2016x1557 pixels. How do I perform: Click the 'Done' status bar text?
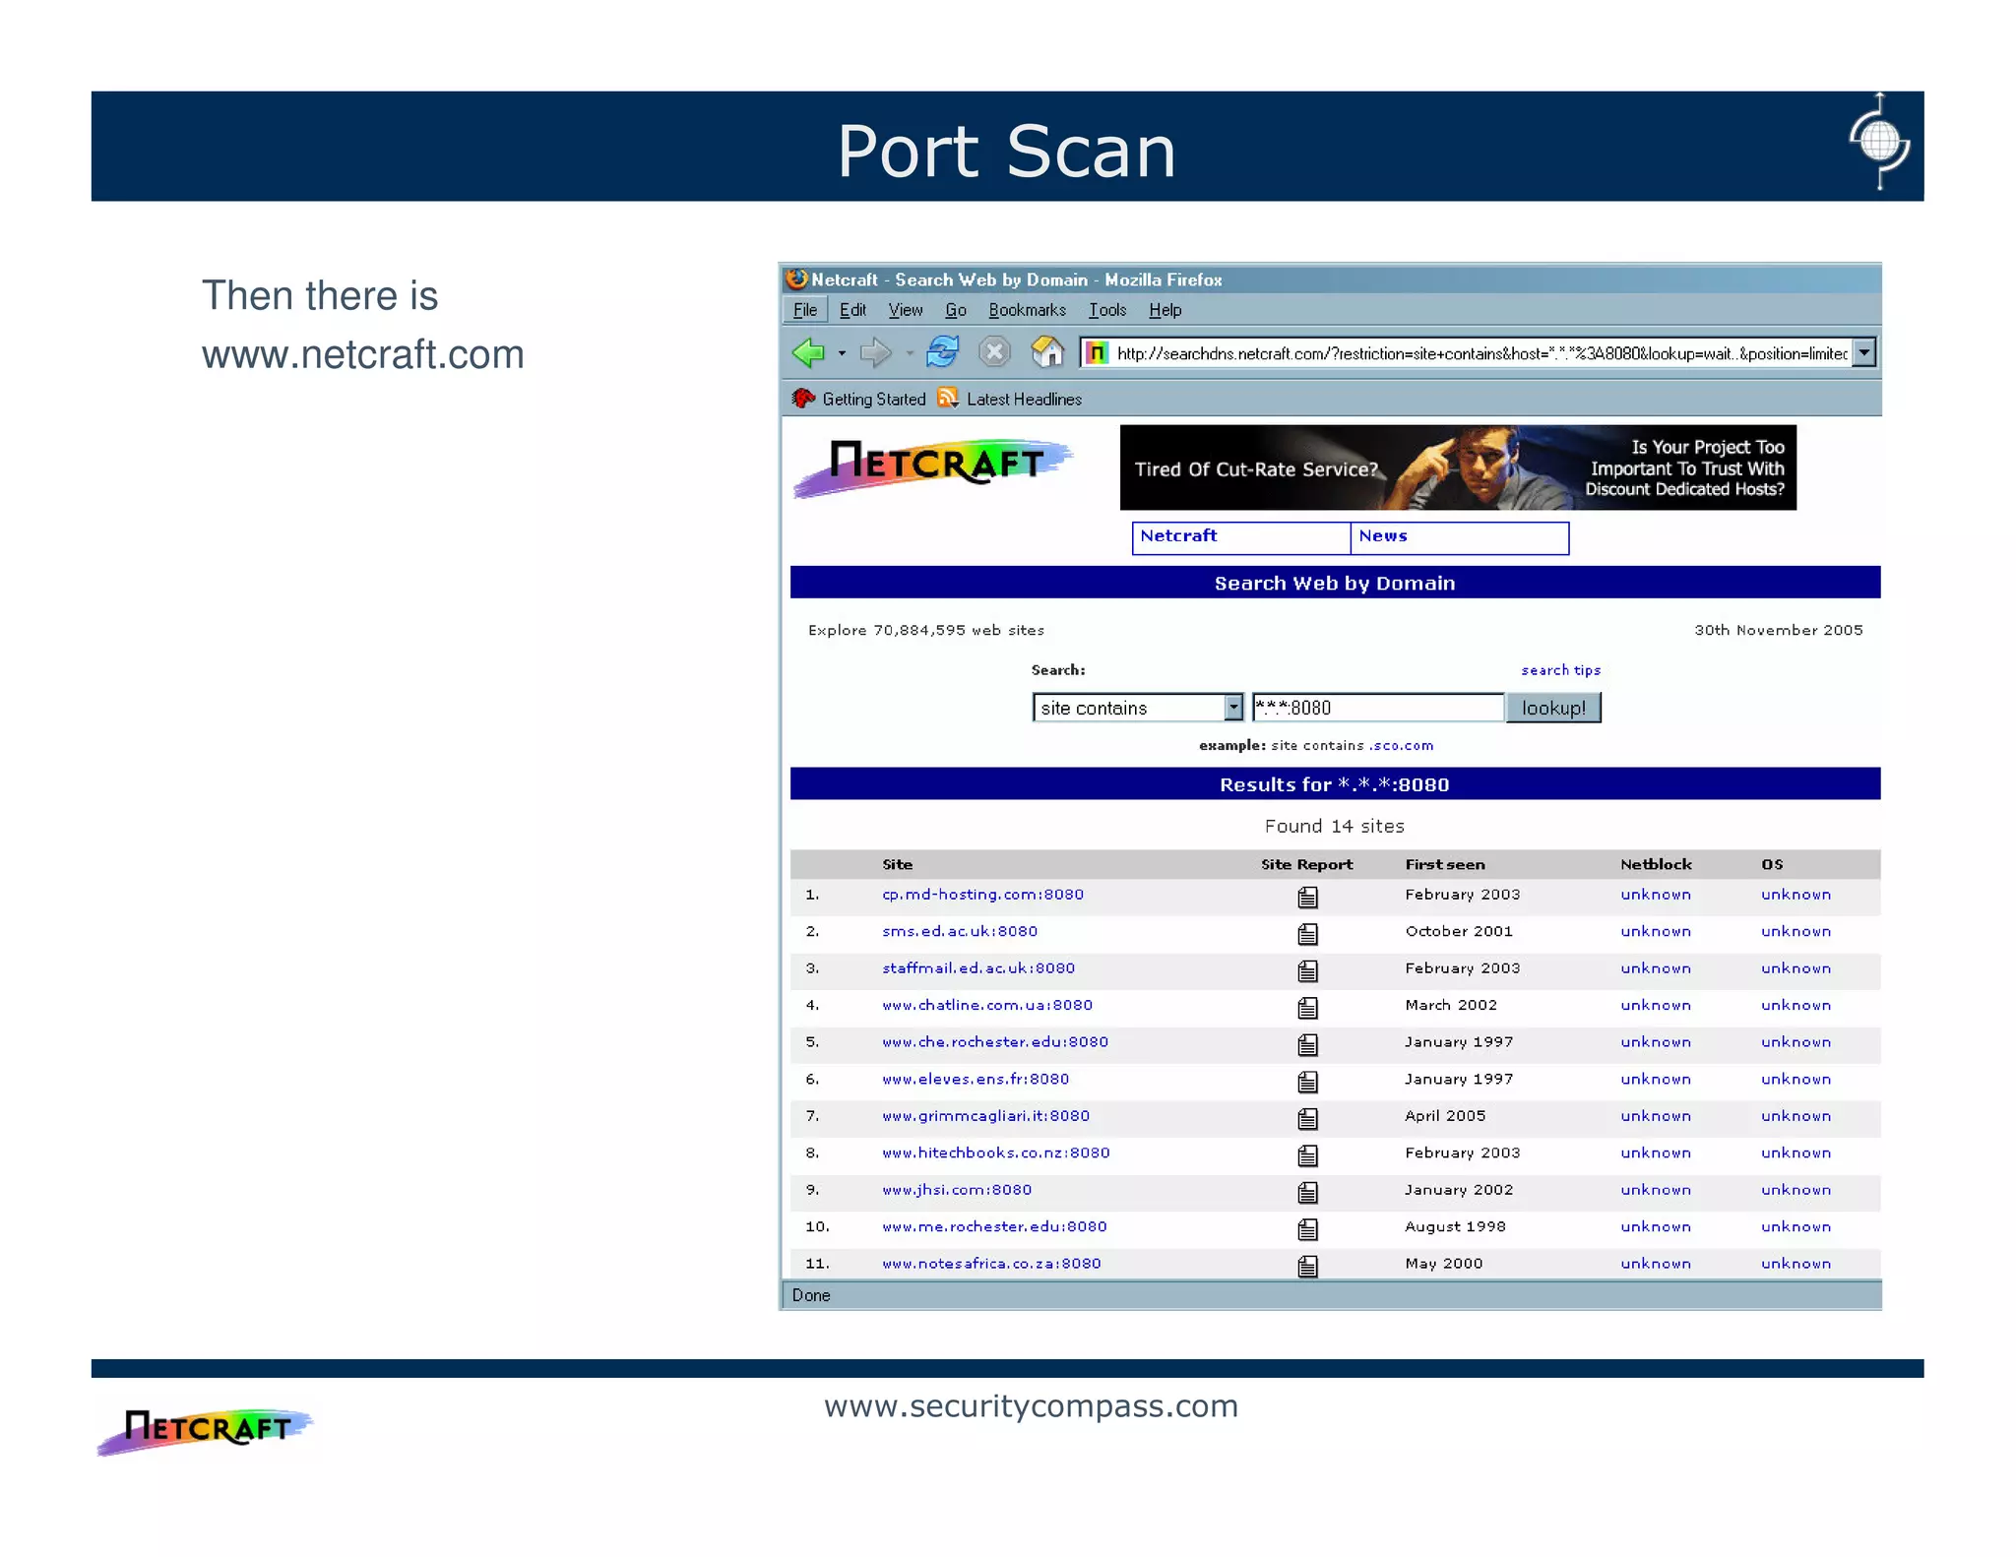pos(811,1295)
